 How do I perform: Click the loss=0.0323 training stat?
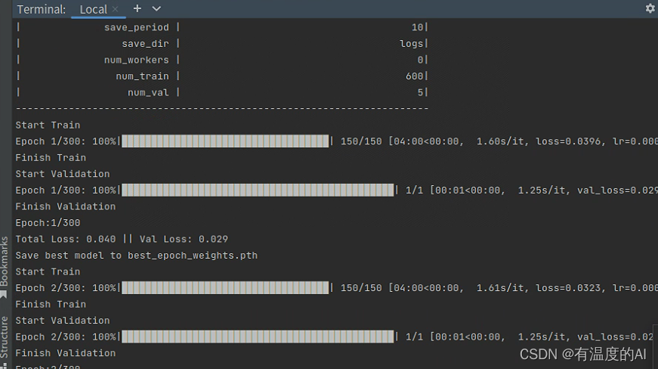point(570,288)
